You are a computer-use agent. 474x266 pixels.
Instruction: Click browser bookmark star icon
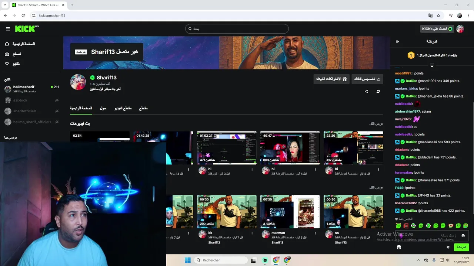pos(438,16)
